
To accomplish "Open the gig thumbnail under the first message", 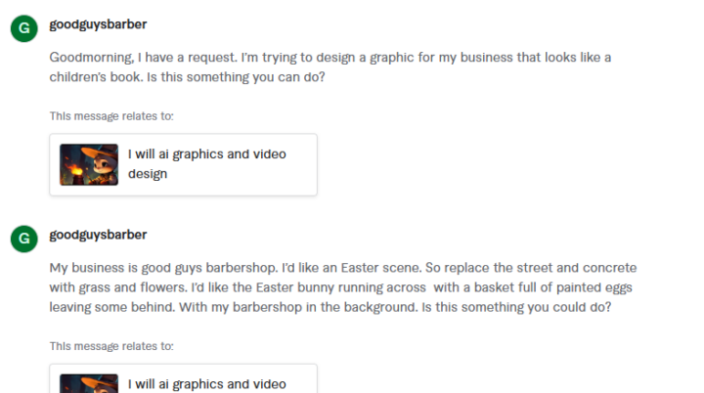I will [89, 164].
